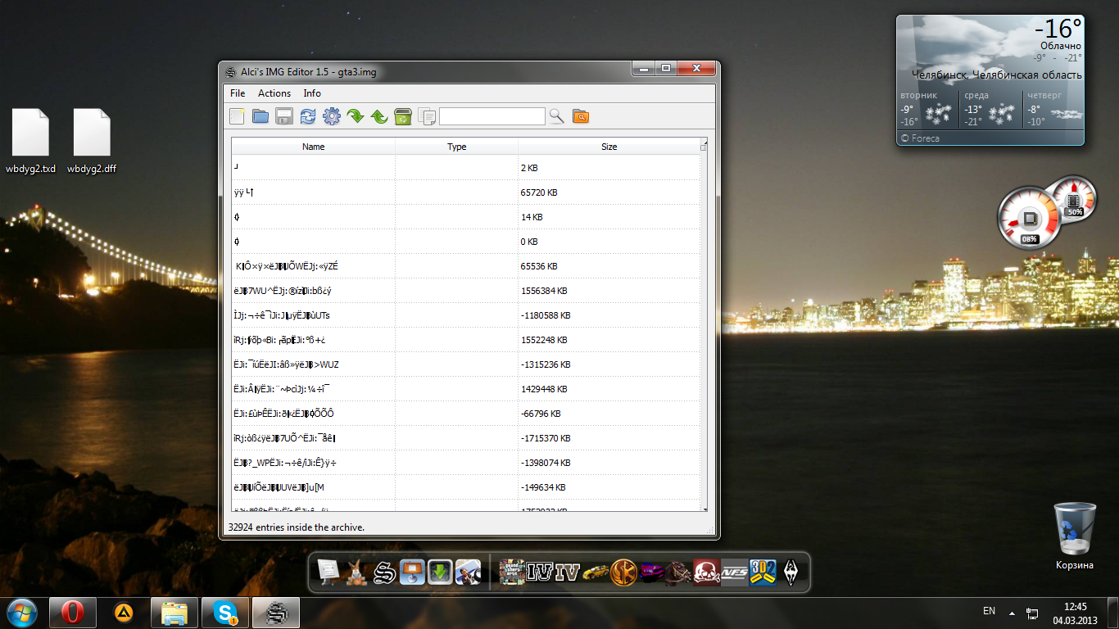Select the entry sized -149634 KB
1119x629 pixels.
(465, 487)
